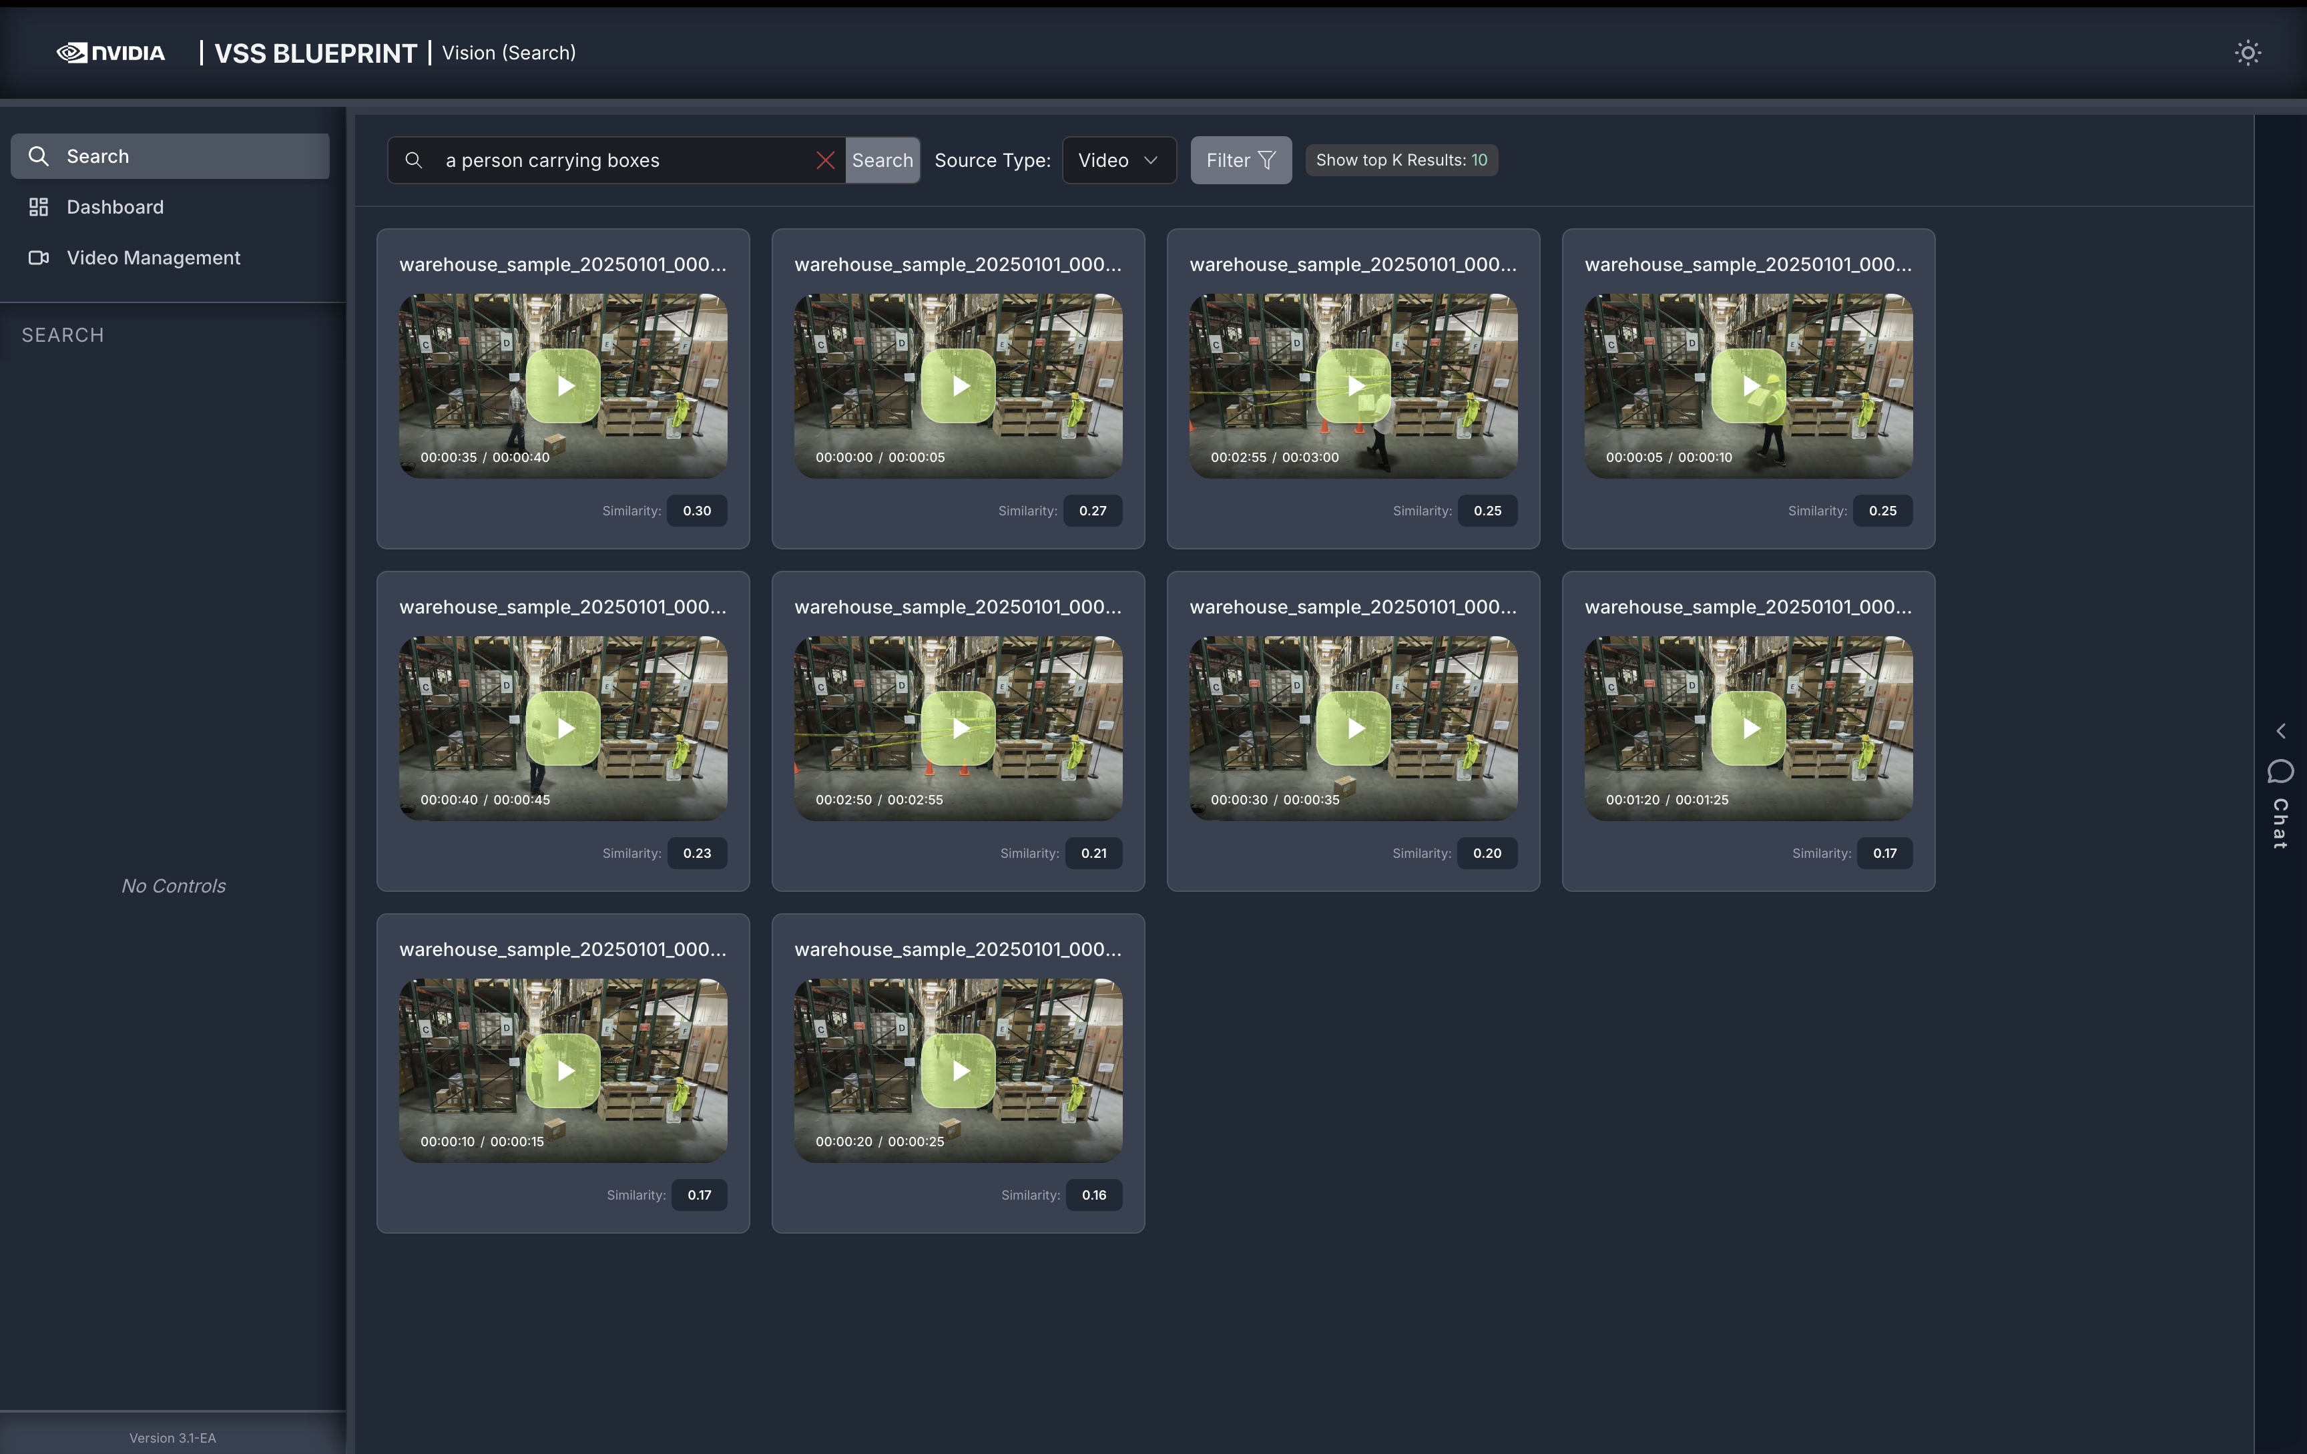Open Video Management in sidebar
This screenshot has width=2307, height=1454.
(x=154, y=258)
